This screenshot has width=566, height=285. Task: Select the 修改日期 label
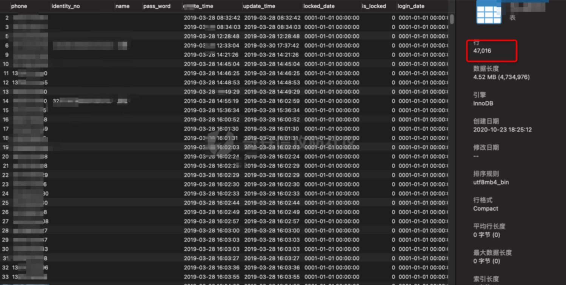(x=486, y=147)
